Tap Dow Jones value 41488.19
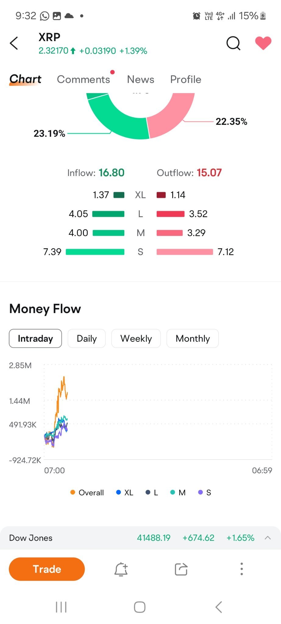The image size is (281, 624). [154, 538]
